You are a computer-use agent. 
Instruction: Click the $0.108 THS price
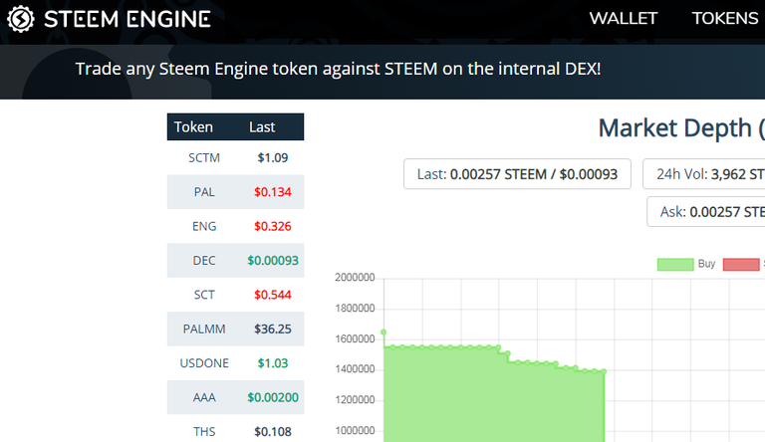(273, 431)
